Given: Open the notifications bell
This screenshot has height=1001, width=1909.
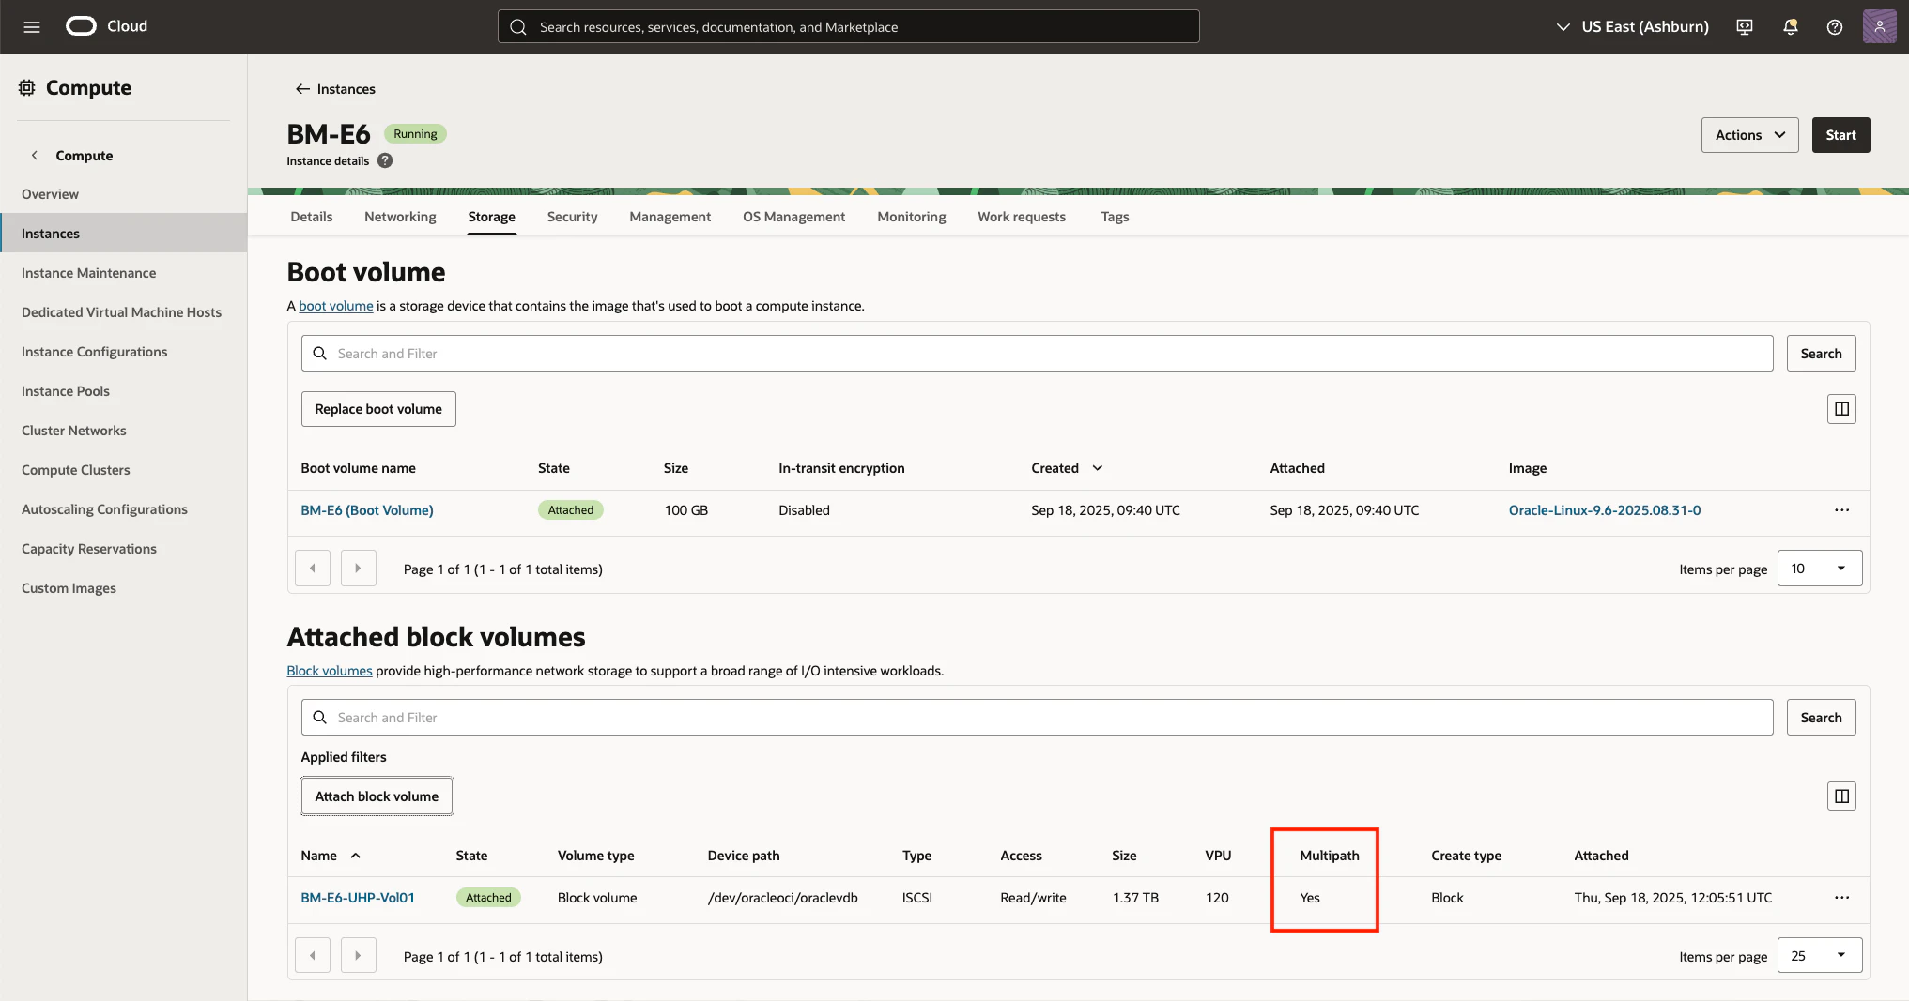Looking at the screenshot, I should click(x=1791, y=26).
